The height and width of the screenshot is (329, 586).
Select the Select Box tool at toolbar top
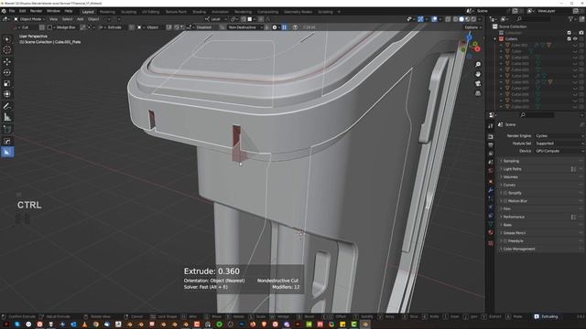[x=7, y=39]
